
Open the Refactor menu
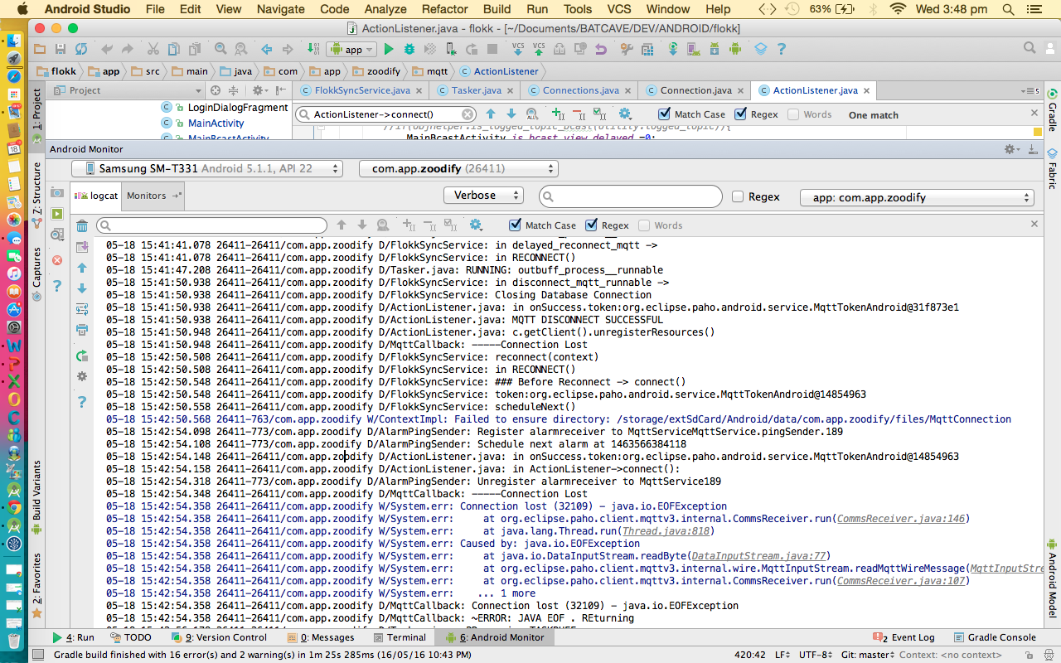click(445, 9)
